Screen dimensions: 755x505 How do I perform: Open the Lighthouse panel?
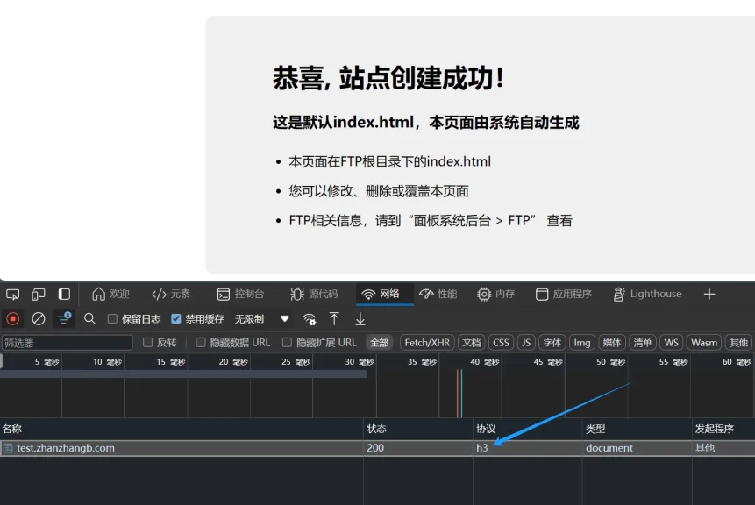click(x=647, y=294)
